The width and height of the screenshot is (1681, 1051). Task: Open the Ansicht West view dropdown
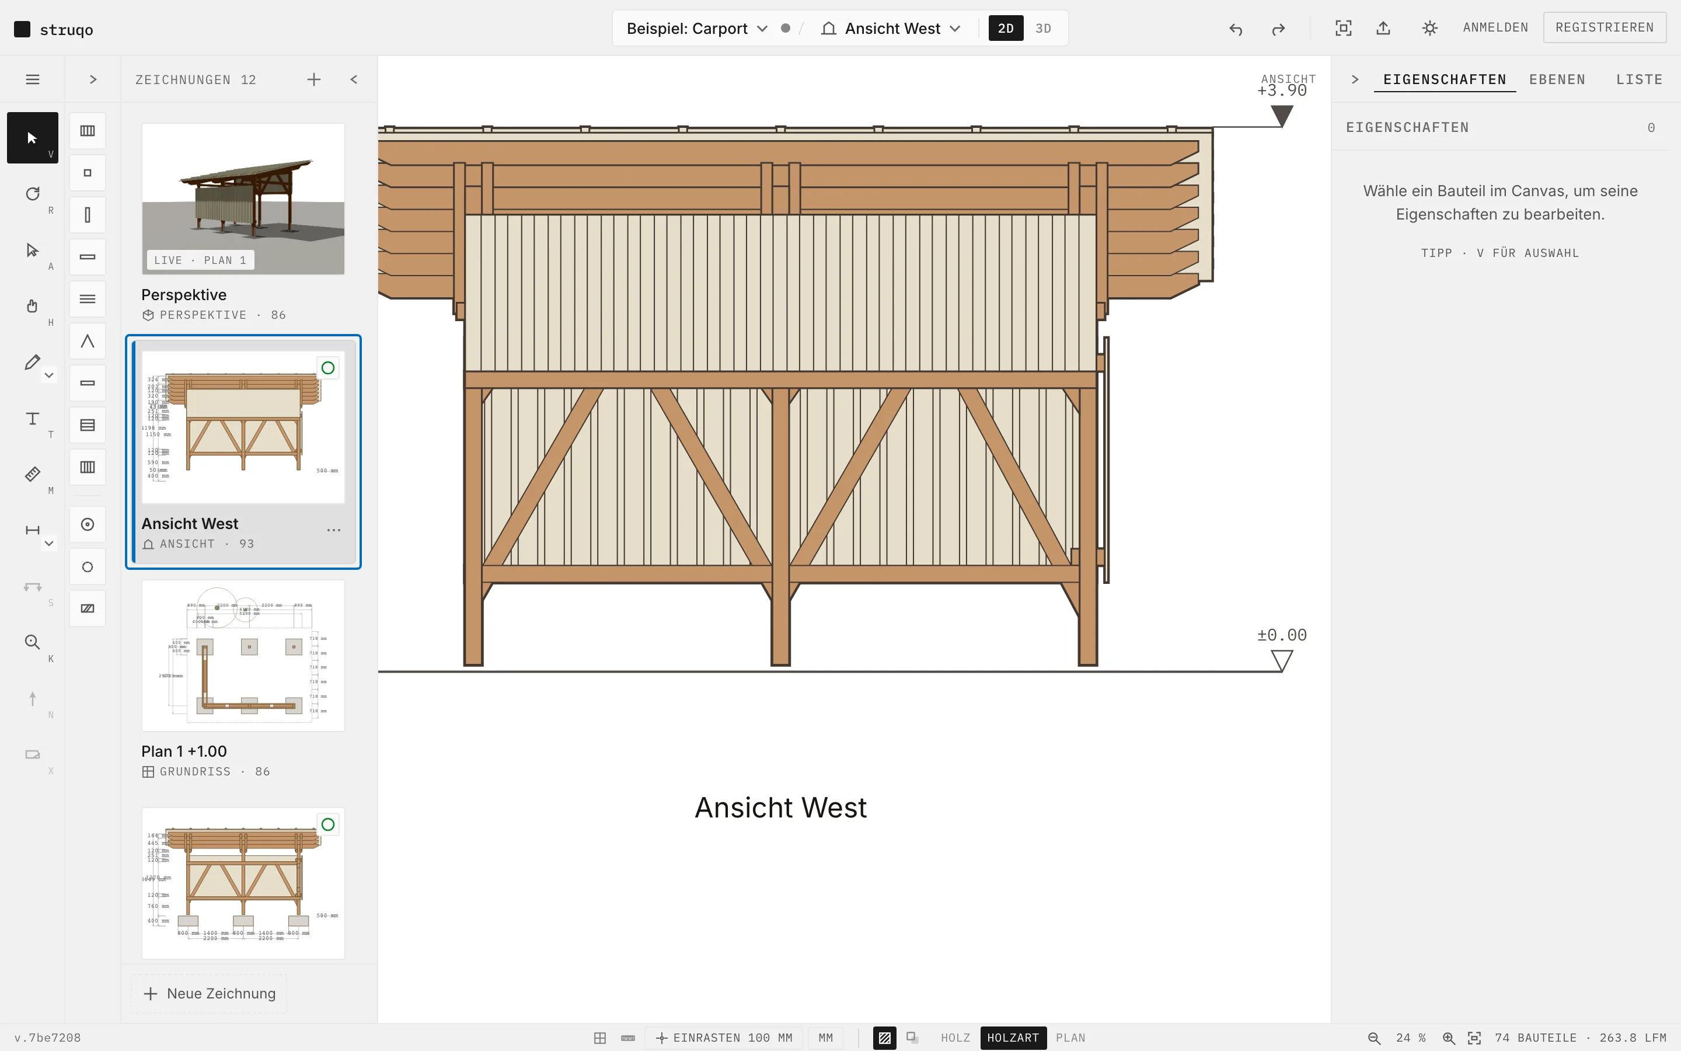tap(891, 29)
